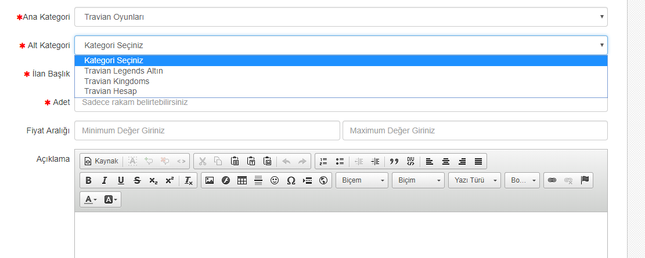Click the Adet quantity input field
Viewport: 645px width, 258px height.
tap(341, 104)
